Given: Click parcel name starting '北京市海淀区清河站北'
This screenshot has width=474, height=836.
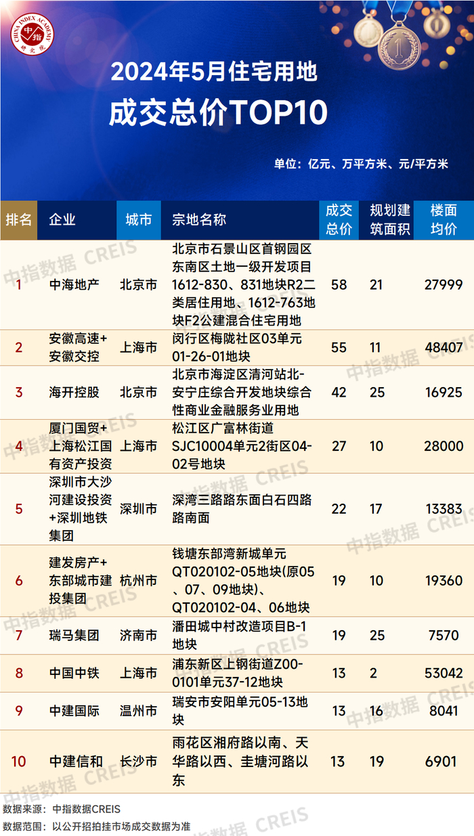Looking at the screenshot, I should 242,392.
